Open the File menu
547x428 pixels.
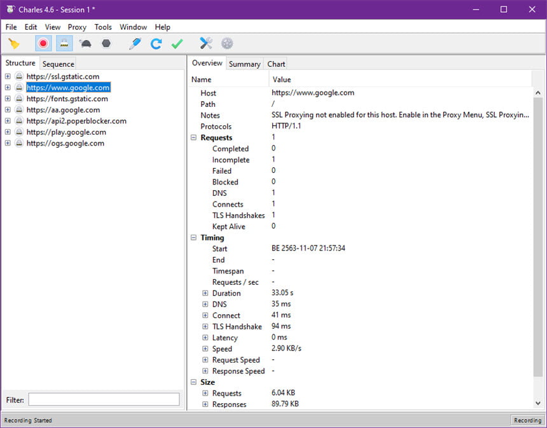click(x=11, y=27)
